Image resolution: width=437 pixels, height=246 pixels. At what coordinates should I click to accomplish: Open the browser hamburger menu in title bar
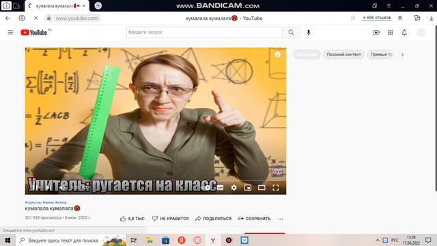(x=389, y=5)
